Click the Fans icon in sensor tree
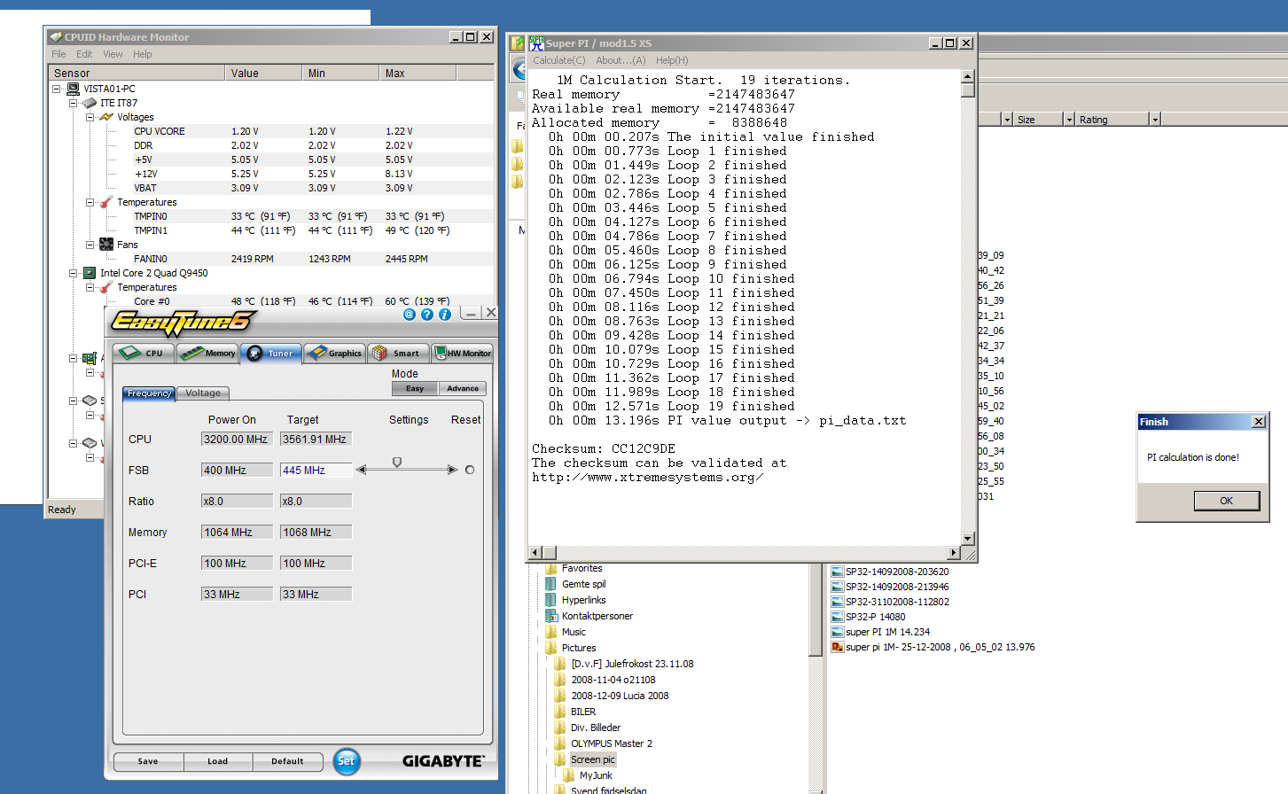 [106, 245]
